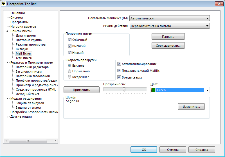Screen dimensions: 225x157
Task: Select Mail Ticker tree item
Action: (23, 53)
